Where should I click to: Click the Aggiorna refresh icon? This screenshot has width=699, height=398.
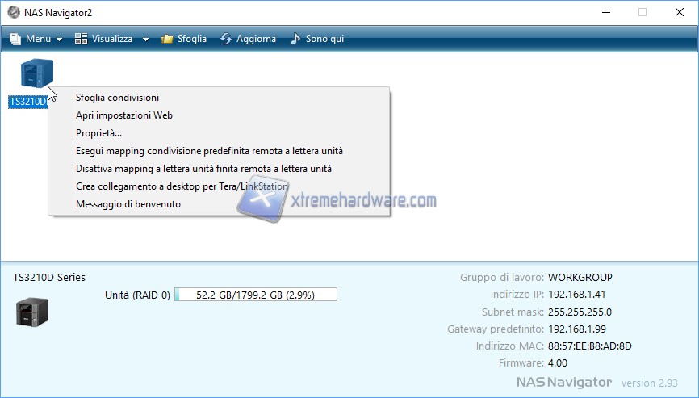pyautogui.click(x=226, y=39)
